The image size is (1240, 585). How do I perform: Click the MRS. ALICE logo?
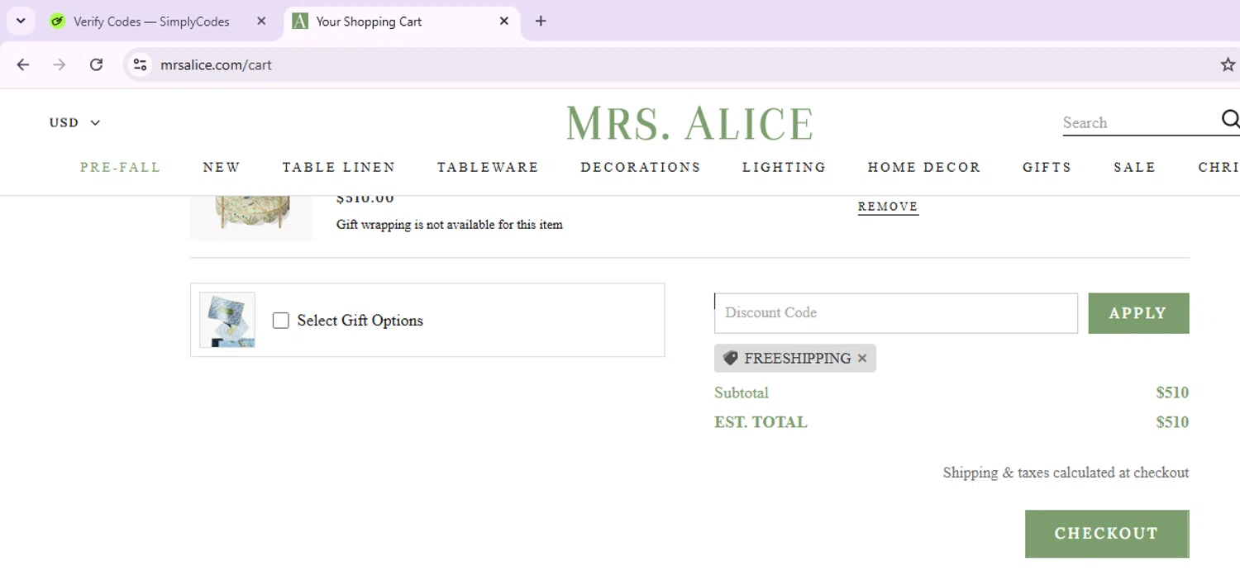pos(690,123)
